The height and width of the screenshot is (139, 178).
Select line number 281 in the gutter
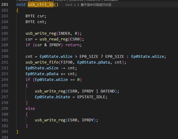(x=5, y=5)
